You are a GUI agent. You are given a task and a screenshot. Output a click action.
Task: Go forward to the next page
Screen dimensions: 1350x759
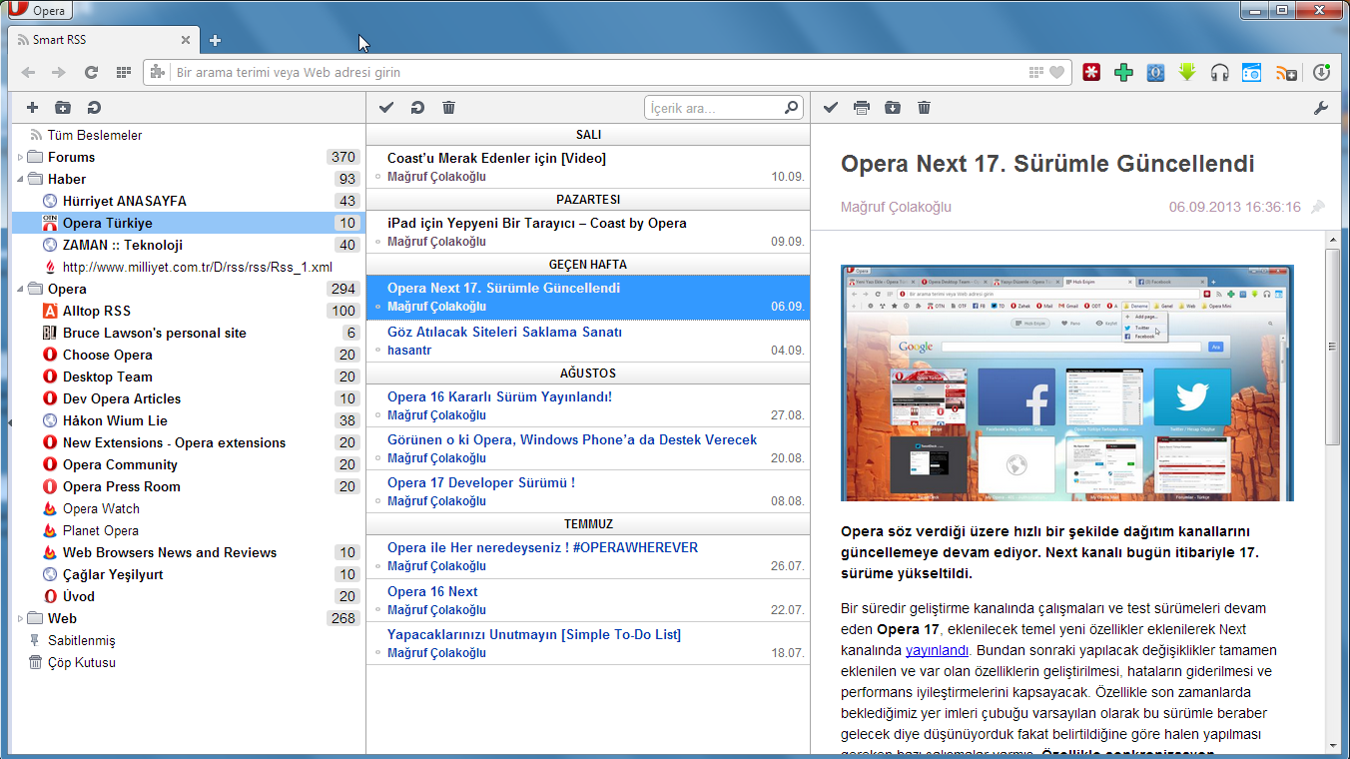[x=59, y=72]
